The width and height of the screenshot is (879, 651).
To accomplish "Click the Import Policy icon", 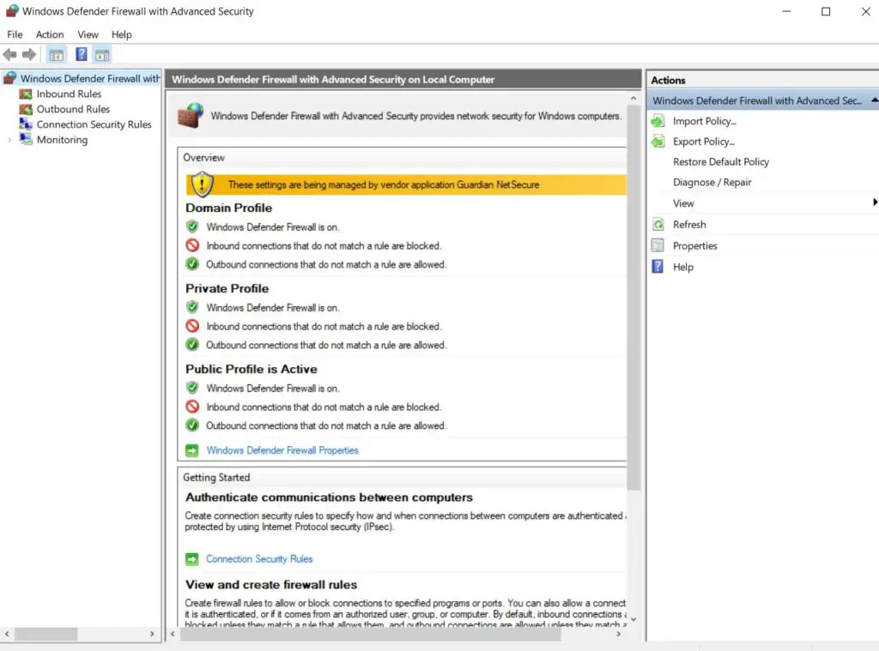I will [658, 121].
